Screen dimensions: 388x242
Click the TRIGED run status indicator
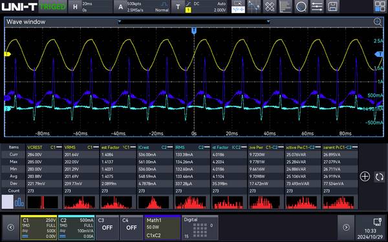coord(53,6)
